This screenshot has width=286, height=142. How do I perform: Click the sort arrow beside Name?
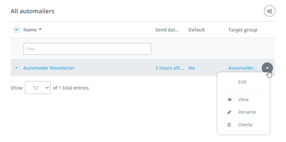[40, 29]
